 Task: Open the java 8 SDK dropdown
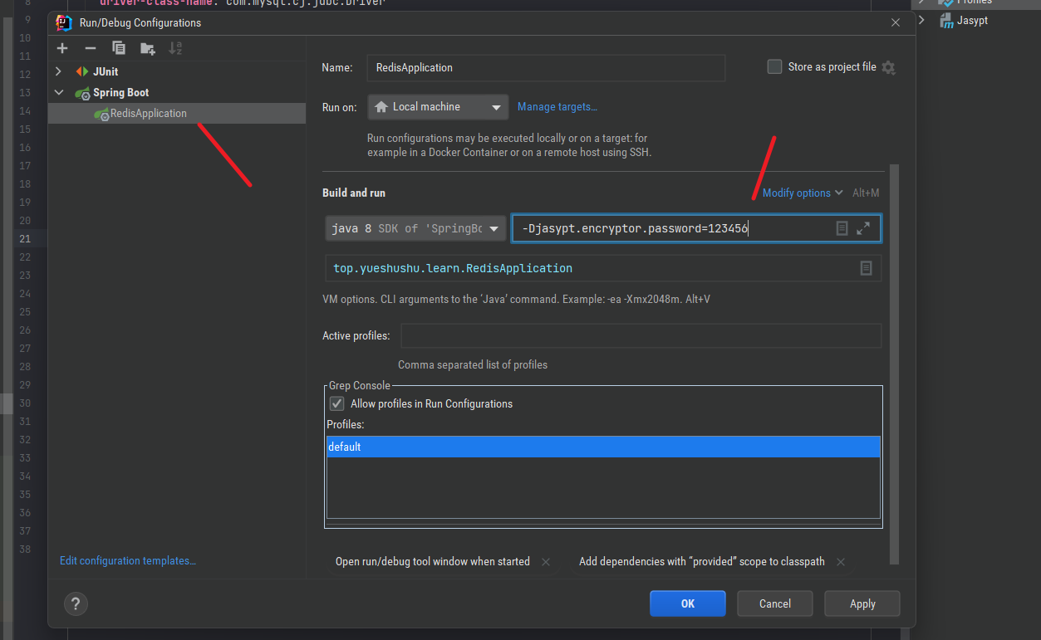(415, 228)
